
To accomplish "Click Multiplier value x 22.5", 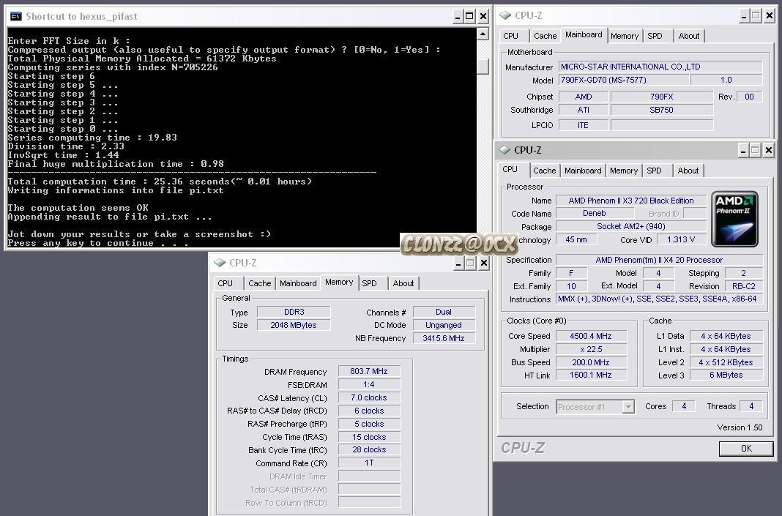I will [x=591, y=349].
